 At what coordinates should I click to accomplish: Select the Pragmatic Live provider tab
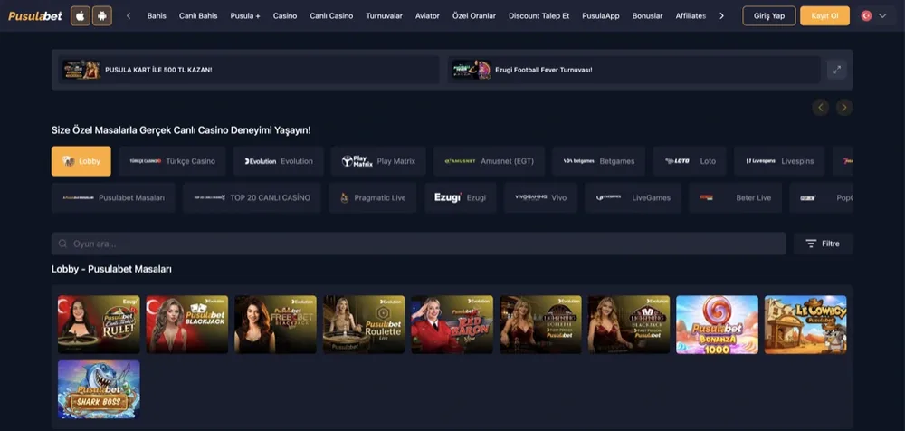coord(372,197)
